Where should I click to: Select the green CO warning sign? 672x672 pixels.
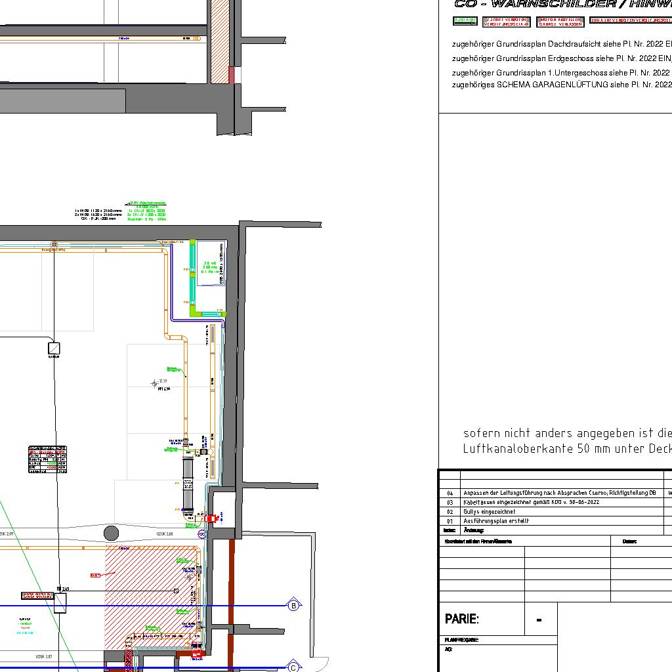pos(465,21)
